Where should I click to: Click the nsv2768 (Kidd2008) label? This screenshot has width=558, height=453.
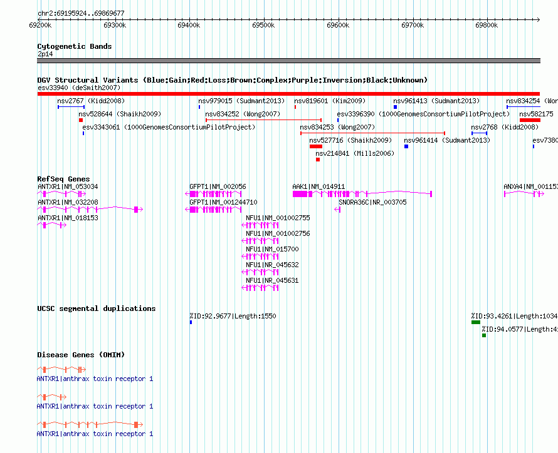[x=505, y=127]
